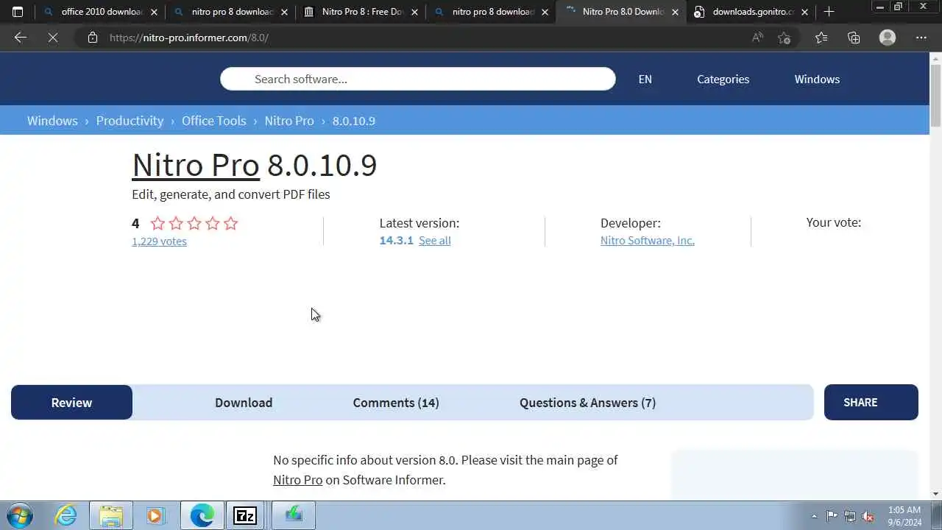Click the Nitro Pro title link
The width and height of the screenshot is (942, 530).
tap(196, 165)
